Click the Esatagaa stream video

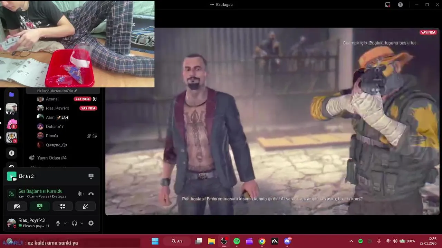point(272,121)
